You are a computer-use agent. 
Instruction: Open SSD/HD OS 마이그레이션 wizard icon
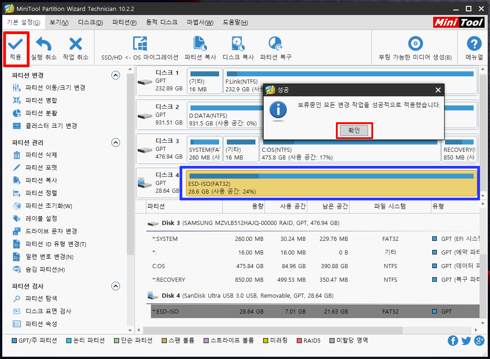(140, 44)
